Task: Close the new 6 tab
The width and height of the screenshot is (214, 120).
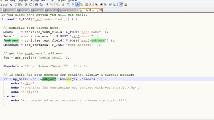Action: pos(57,10)
